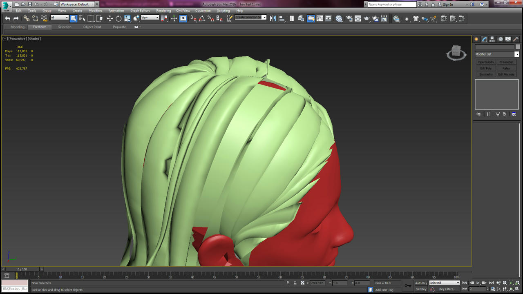Expand the Help icon dropdown arrow
The height and width of the screenshot is (294, 523).
(x=487, y=4)
